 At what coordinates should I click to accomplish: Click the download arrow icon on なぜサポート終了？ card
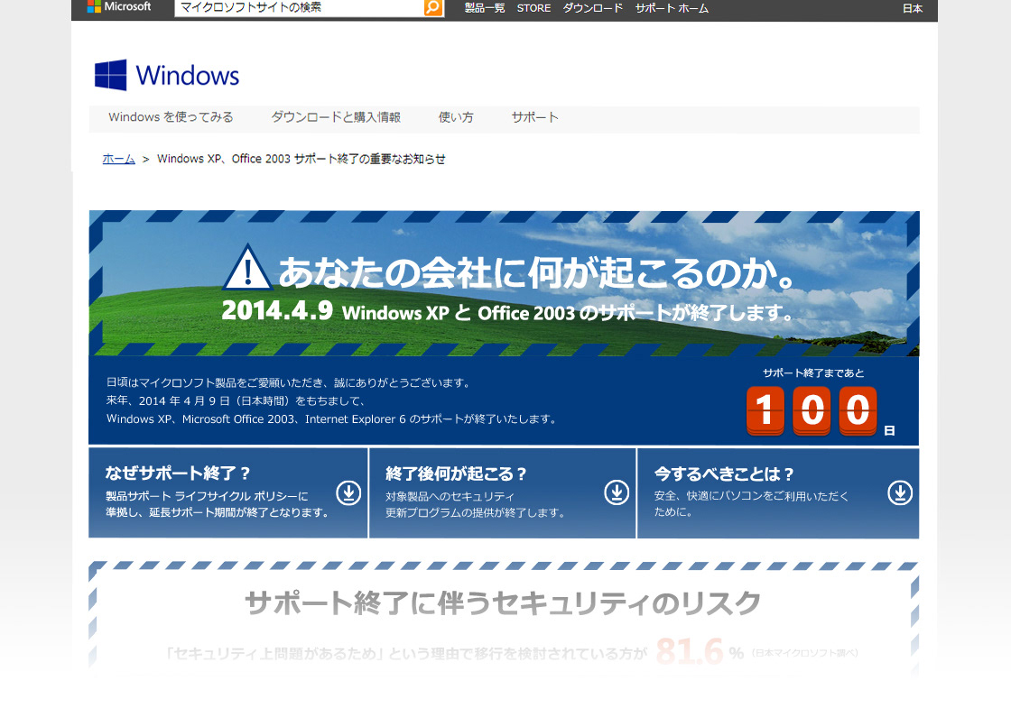pos(348,492)
